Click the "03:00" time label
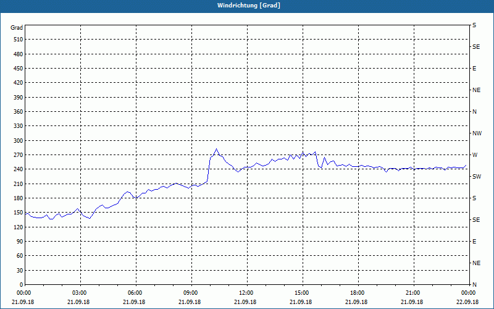The width and height of the screenshot is (494, 309). pos(81,293)
